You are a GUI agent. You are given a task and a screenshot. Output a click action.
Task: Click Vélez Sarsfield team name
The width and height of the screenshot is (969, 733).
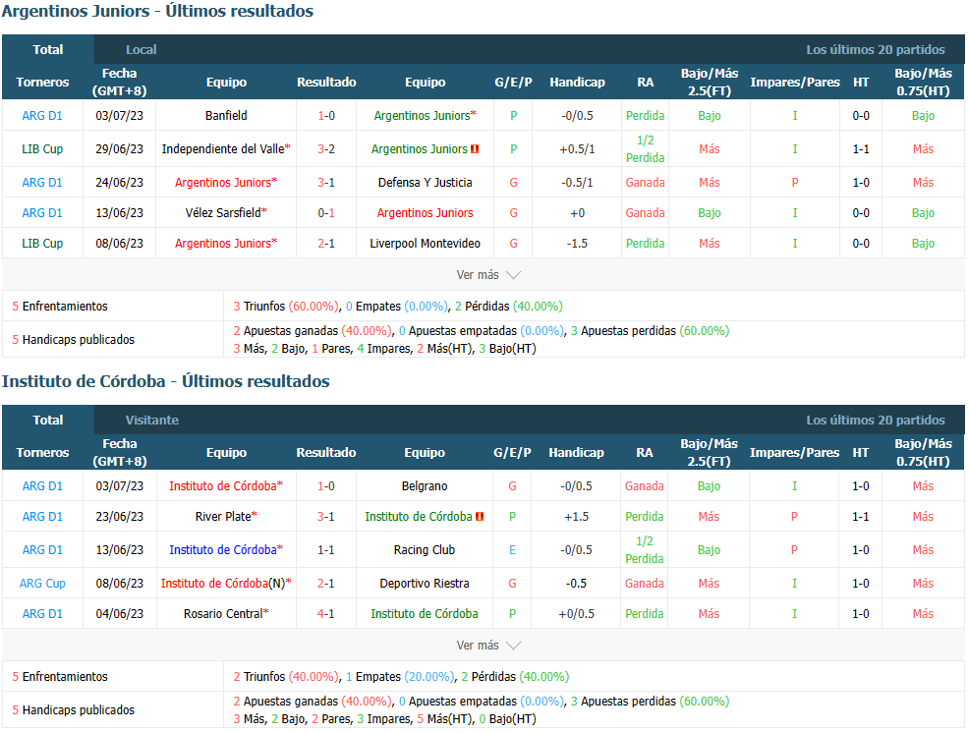tap(226, 212)
